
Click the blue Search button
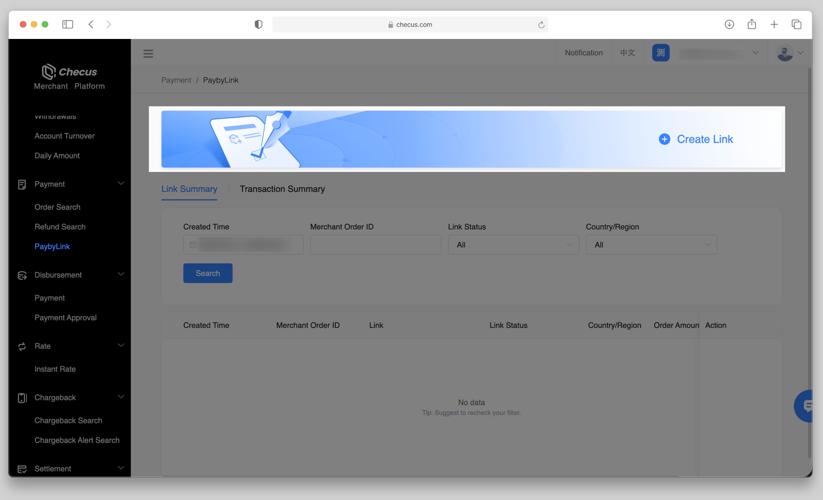point(208,273)
